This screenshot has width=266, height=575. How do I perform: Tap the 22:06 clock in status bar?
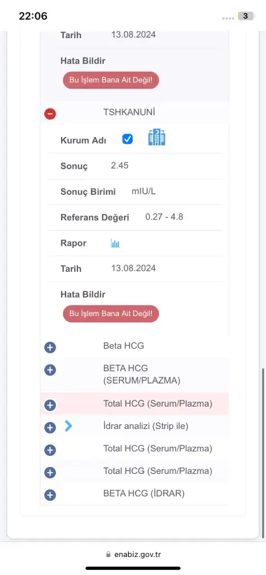coord(33,16)
